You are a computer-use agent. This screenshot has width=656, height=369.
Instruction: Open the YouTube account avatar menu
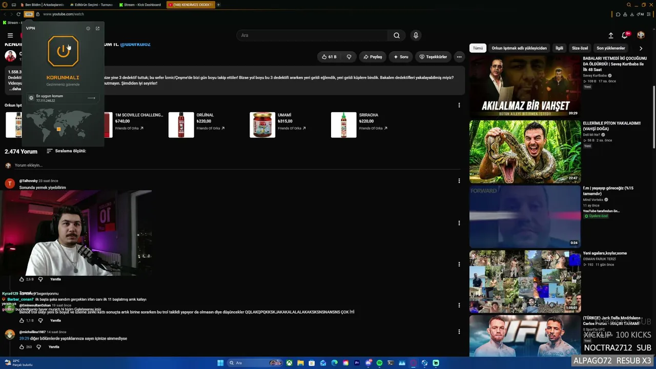point(641,35)
